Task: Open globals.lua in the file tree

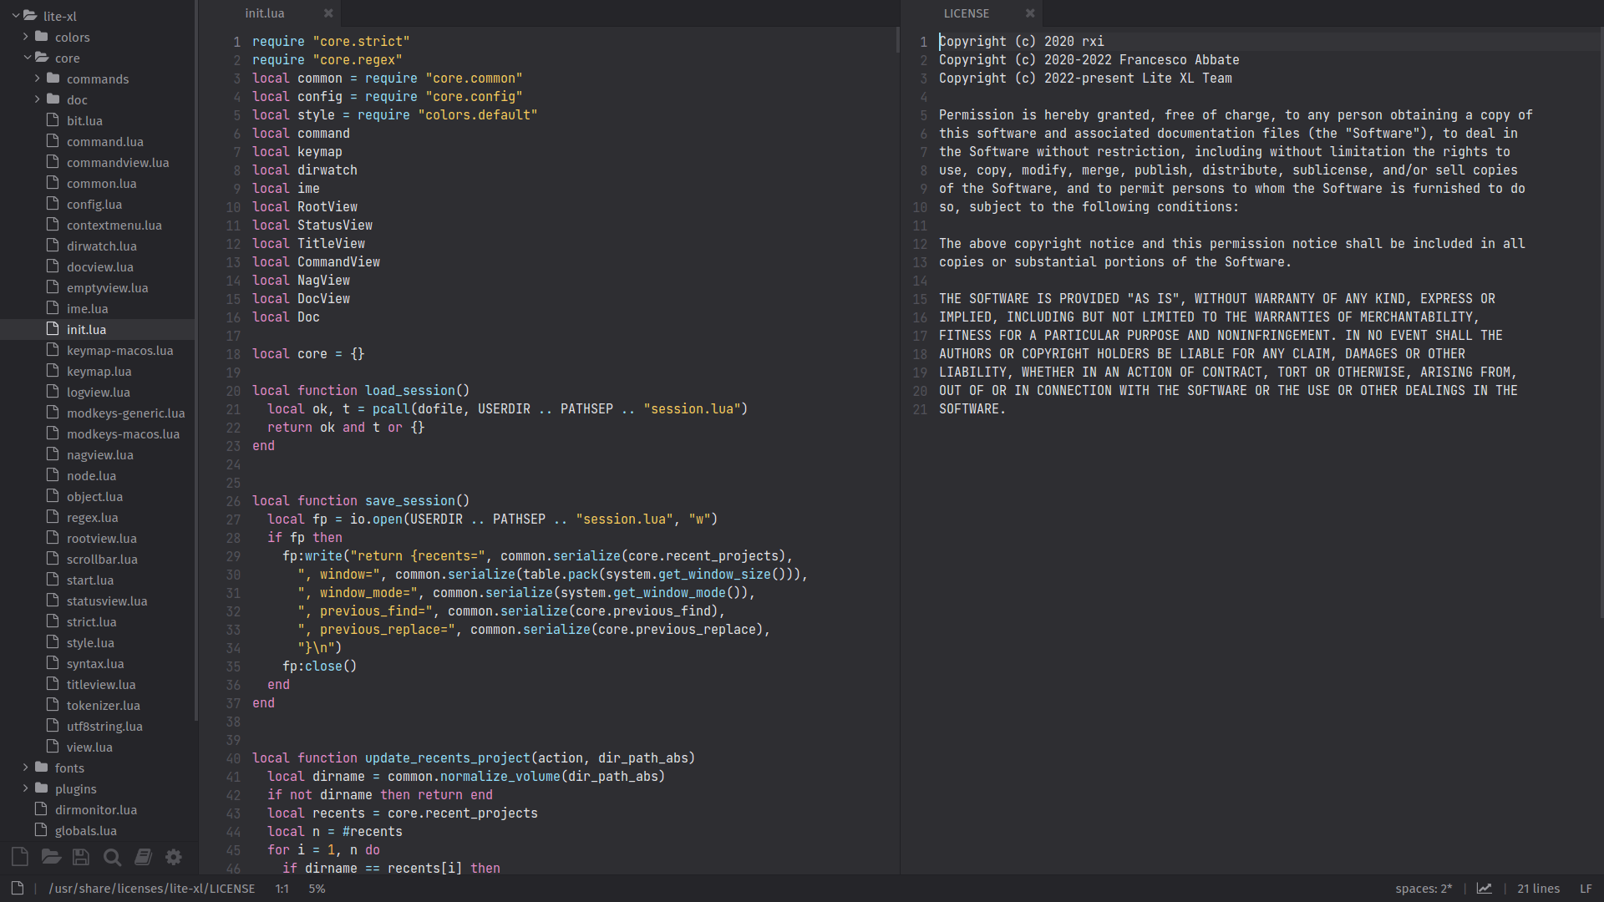Action: click(x=98, y=830)
